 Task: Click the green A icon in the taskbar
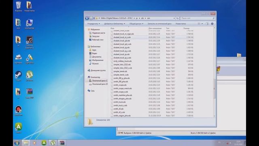pos(44,143)
